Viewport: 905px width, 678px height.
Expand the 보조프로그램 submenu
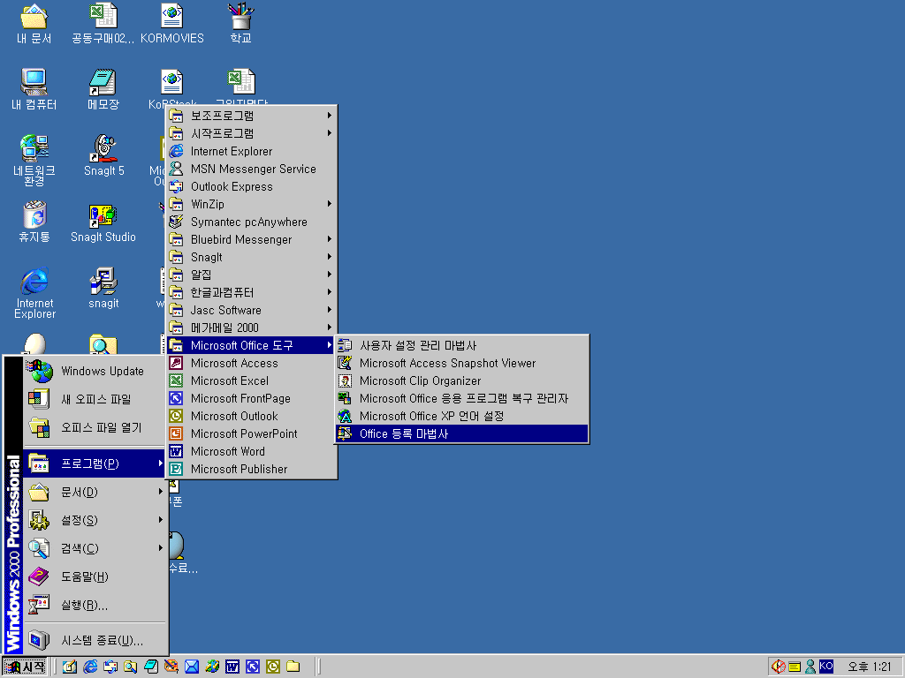pyautogui.click(x=251, y=116)
